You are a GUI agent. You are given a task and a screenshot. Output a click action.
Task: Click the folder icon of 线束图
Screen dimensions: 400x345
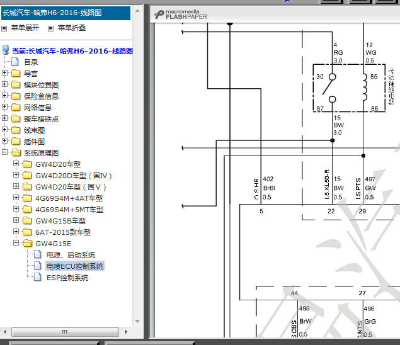[16, 130]
